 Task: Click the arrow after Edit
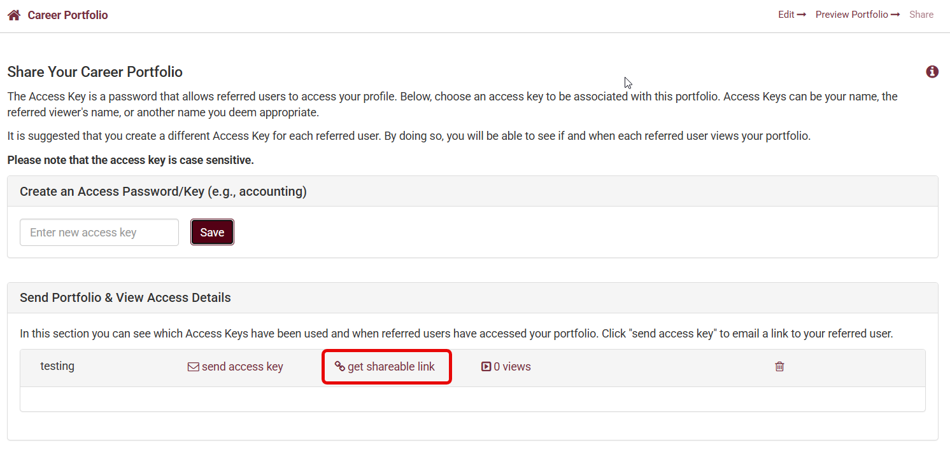coord(802,15)
